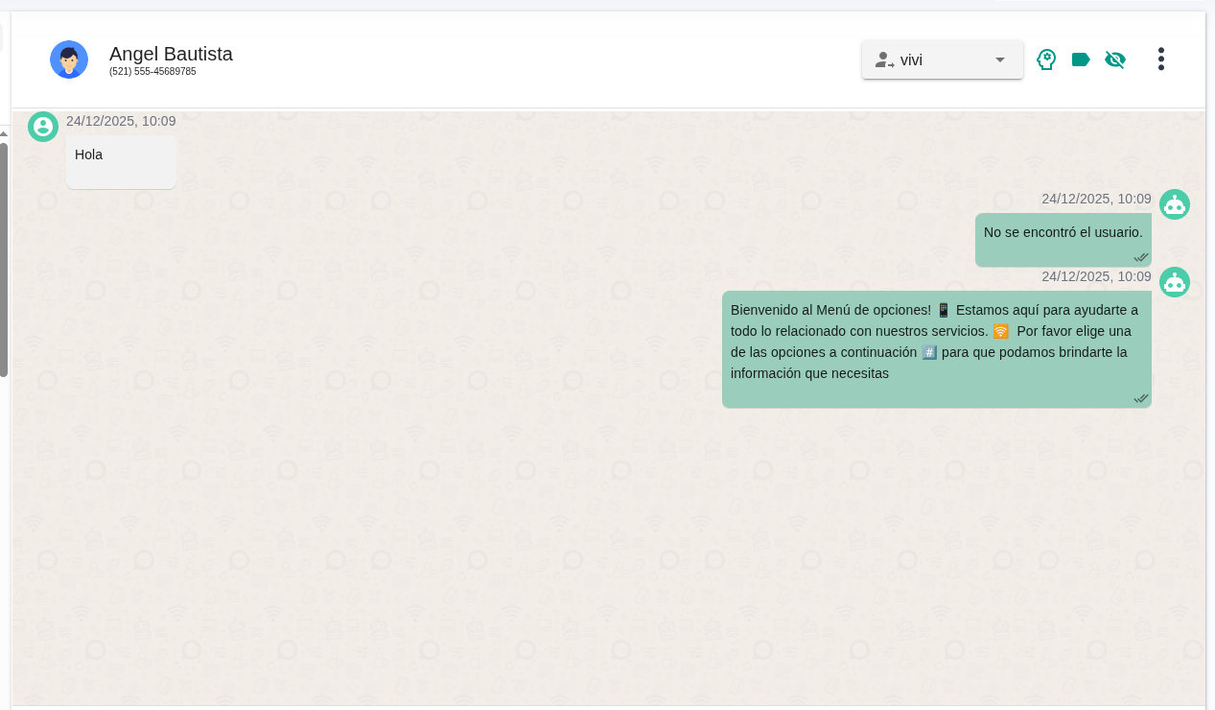Click the contact name Angel Bautista
The image size is (1215, 710).
171,54
